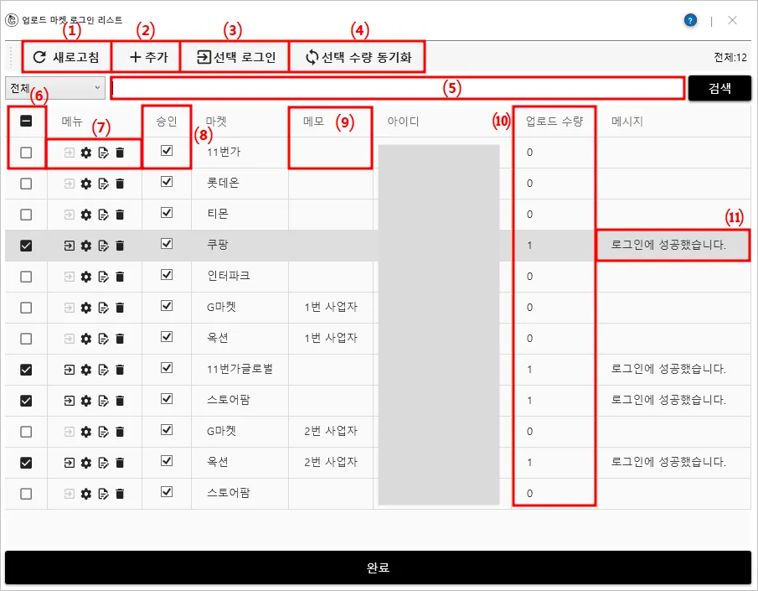Screen dimensions: 758x591
Task: Click 1번 사업자 memo in 옥션 row
Action: [331, 338]
